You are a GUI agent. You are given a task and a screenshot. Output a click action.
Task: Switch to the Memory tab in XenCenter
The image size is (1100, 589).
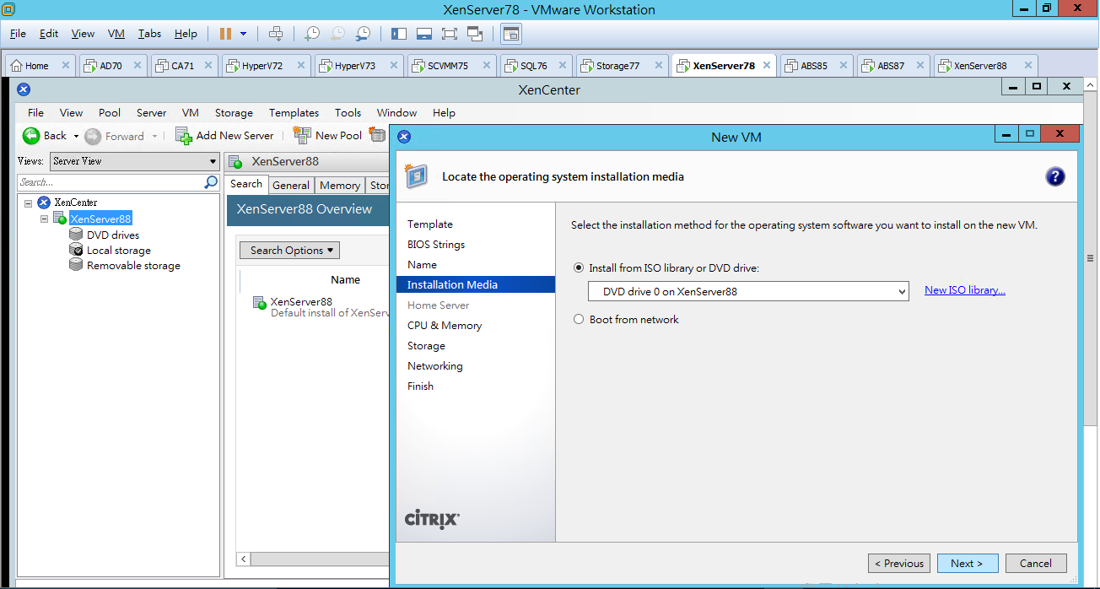[x=340, y=186]
